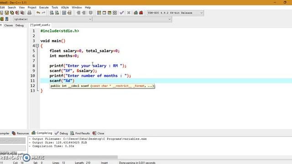Compile the program using the Compile icon
This screenshot has width=292, height=164.
(x=99, y=13)
